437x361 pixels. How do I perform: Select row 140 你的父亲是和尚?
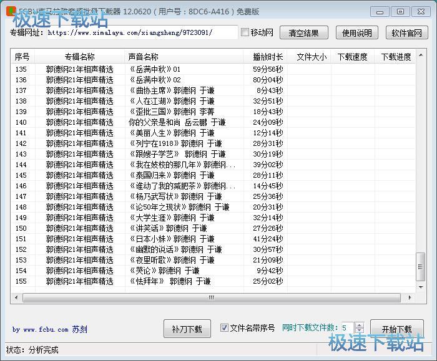(214, 122)
